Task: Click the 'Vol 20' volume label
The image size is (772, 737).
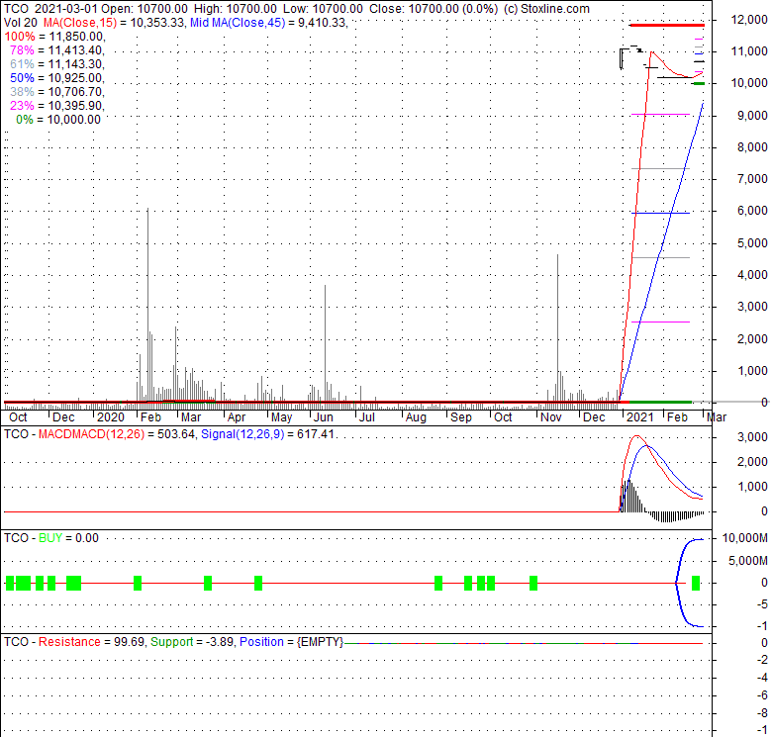Action: [20, 23]
